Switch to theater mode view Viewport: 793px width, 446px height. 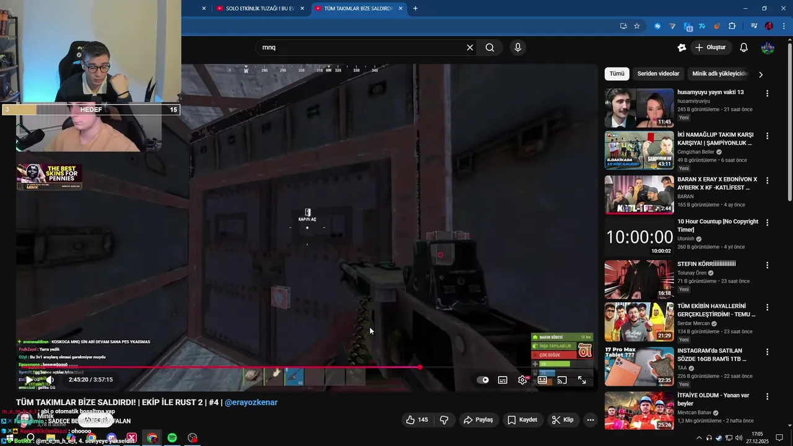(x=542, y=380)
